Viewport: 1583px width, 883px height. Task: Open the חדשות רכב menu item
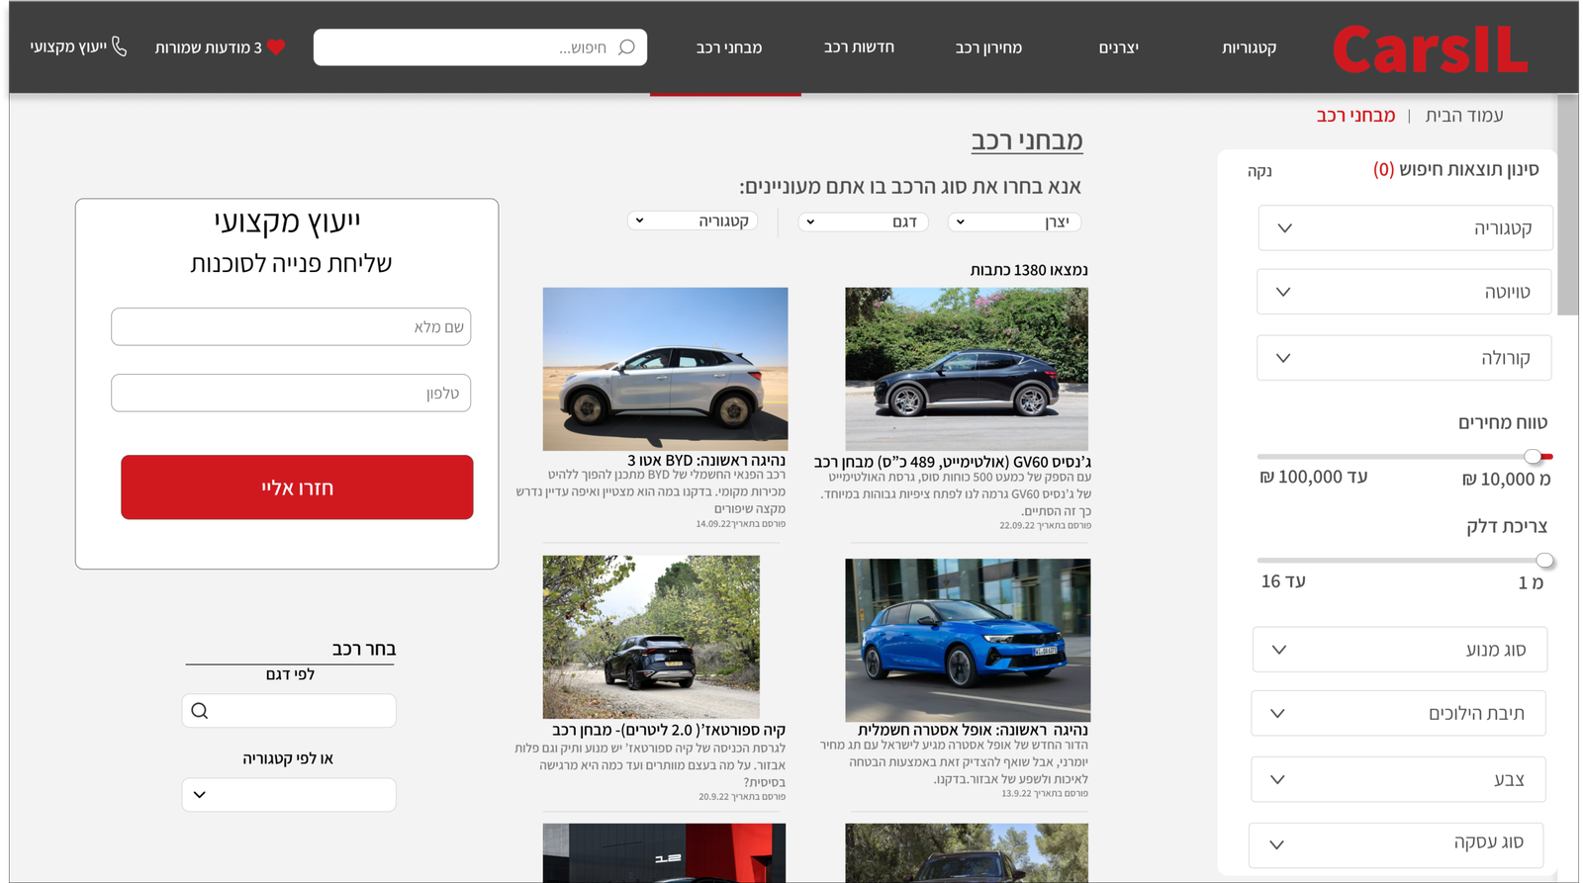(859, 47)
